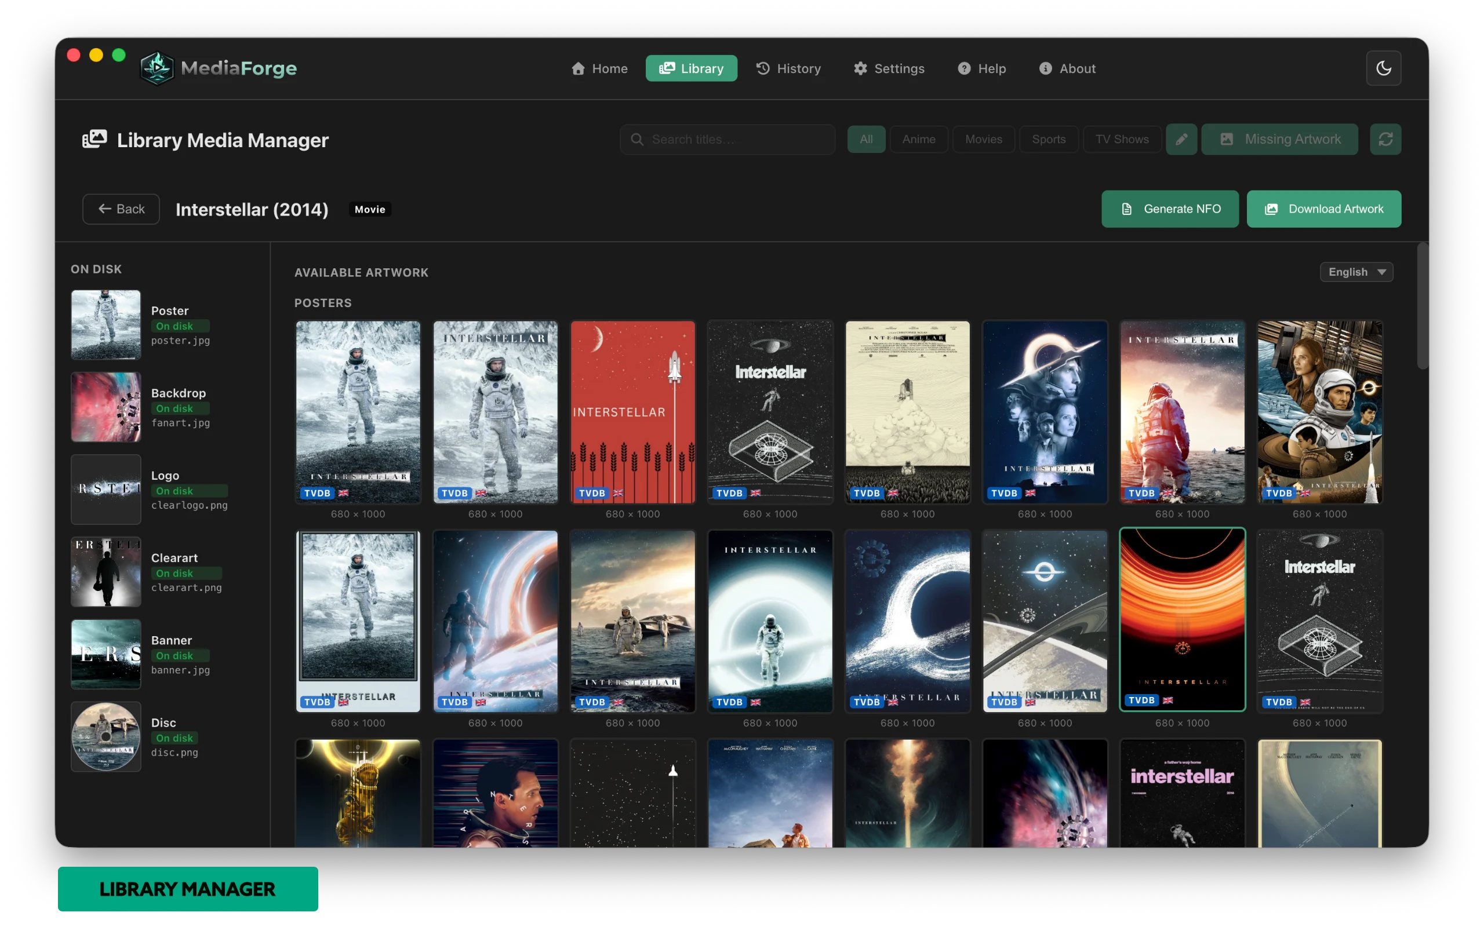Select the on-disk Logo thumbnail

(x=106, y=489)
